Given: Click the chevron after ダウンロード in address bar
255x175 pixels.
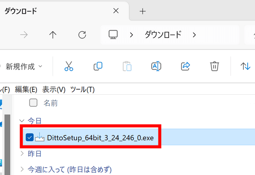Looking at the screenshot, I should click(194, 35).
